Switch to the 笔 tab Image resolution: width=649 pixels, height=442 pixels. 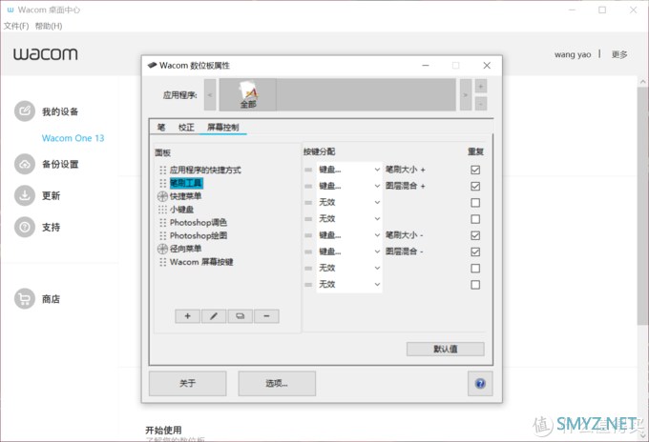click(161, 128)
